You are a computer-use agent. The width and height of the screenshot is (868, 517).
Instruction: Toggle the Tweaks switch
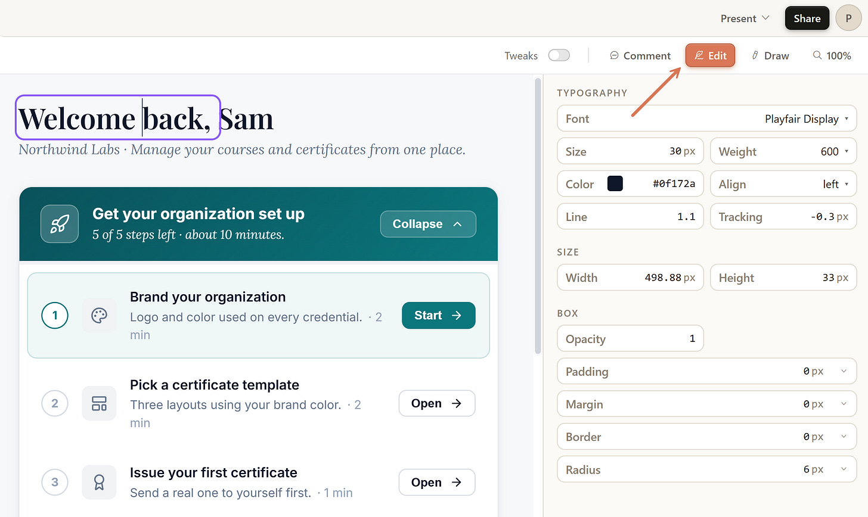559,55
